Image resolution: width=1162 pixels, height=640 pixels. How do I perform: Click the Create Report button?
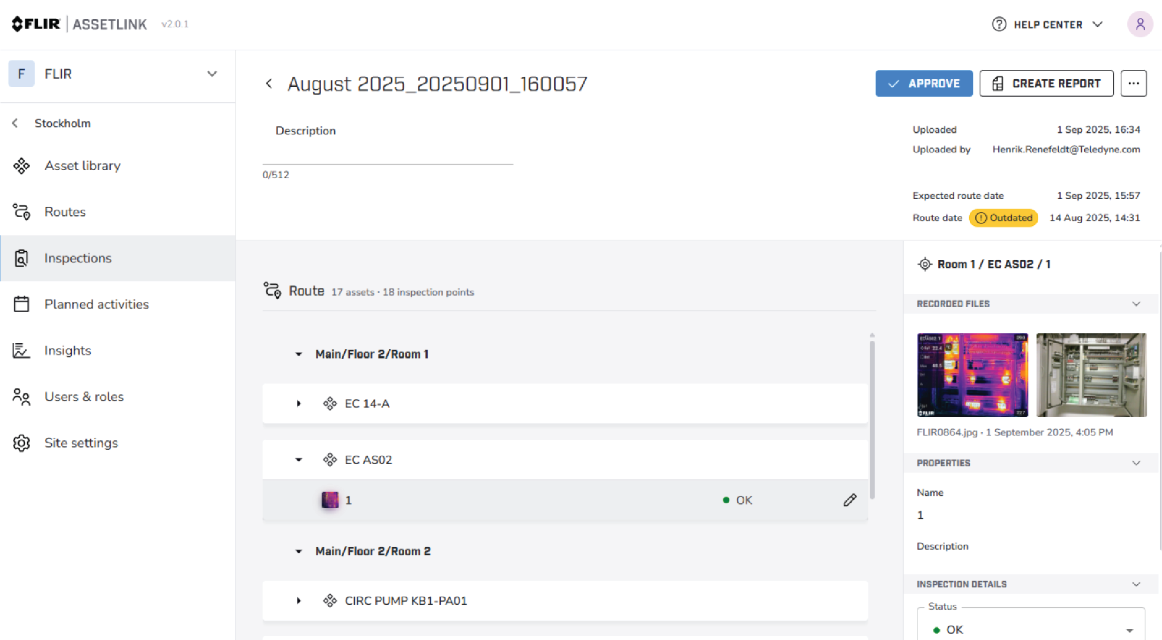point(1046,83)
